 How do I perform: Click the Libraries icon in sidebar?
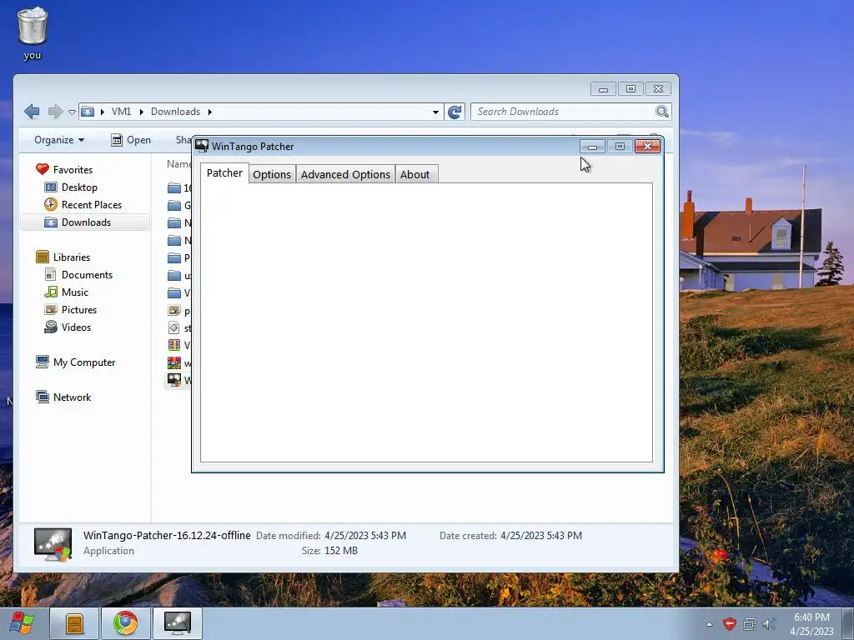(x=43, y=257)
